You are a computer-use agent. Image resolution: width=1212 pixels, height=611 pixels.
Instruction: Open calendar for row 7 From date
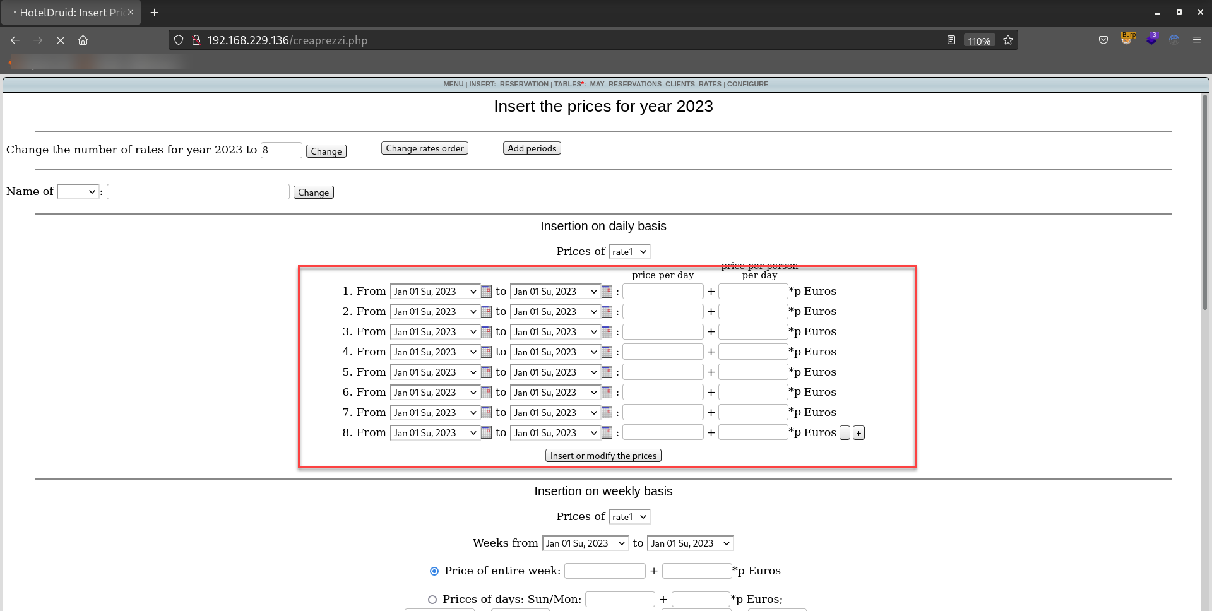pos(486,413)
